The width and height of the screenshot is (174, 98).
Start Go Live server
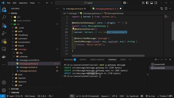click(150, 96)
